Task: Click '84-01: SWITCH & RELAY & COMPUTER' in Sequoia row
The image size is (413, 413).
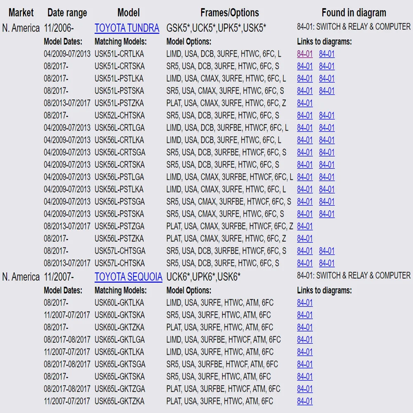Action: coord(354,275)
